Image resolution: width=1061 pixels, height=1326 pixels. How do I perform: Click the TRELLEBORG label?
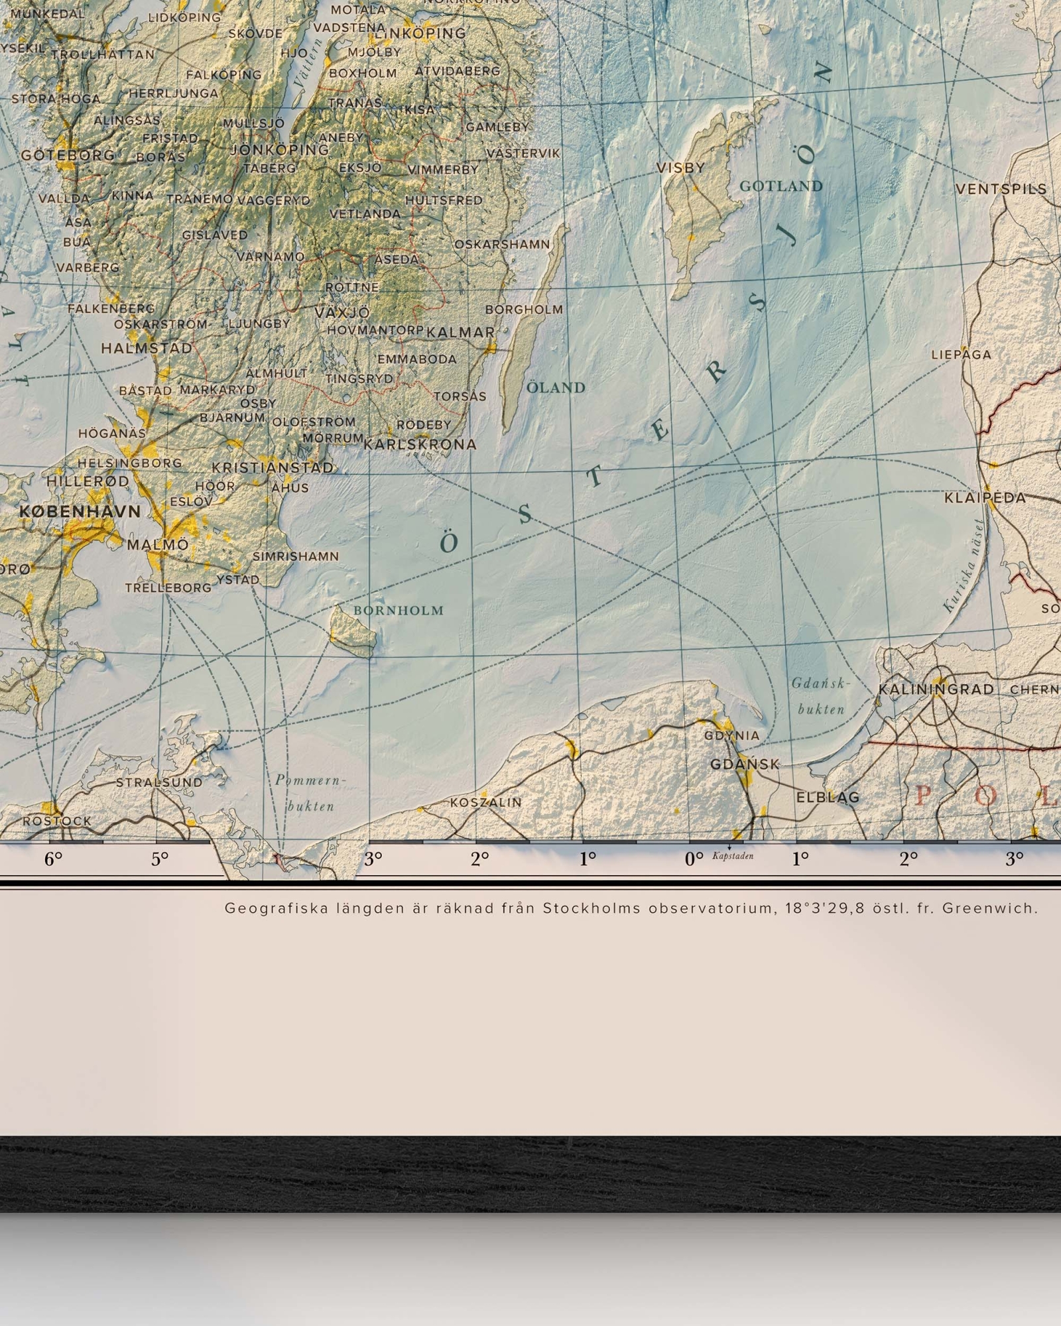click(168, 587)
